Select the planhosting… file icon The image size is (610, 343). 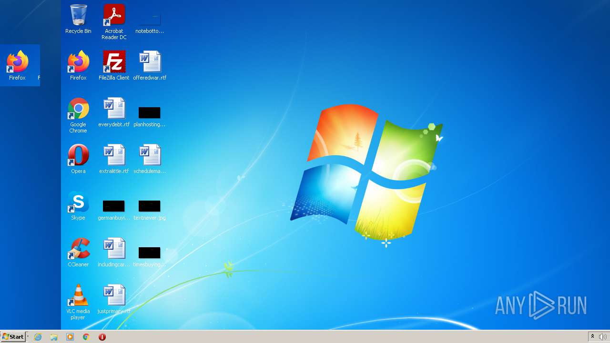(150, 116)
